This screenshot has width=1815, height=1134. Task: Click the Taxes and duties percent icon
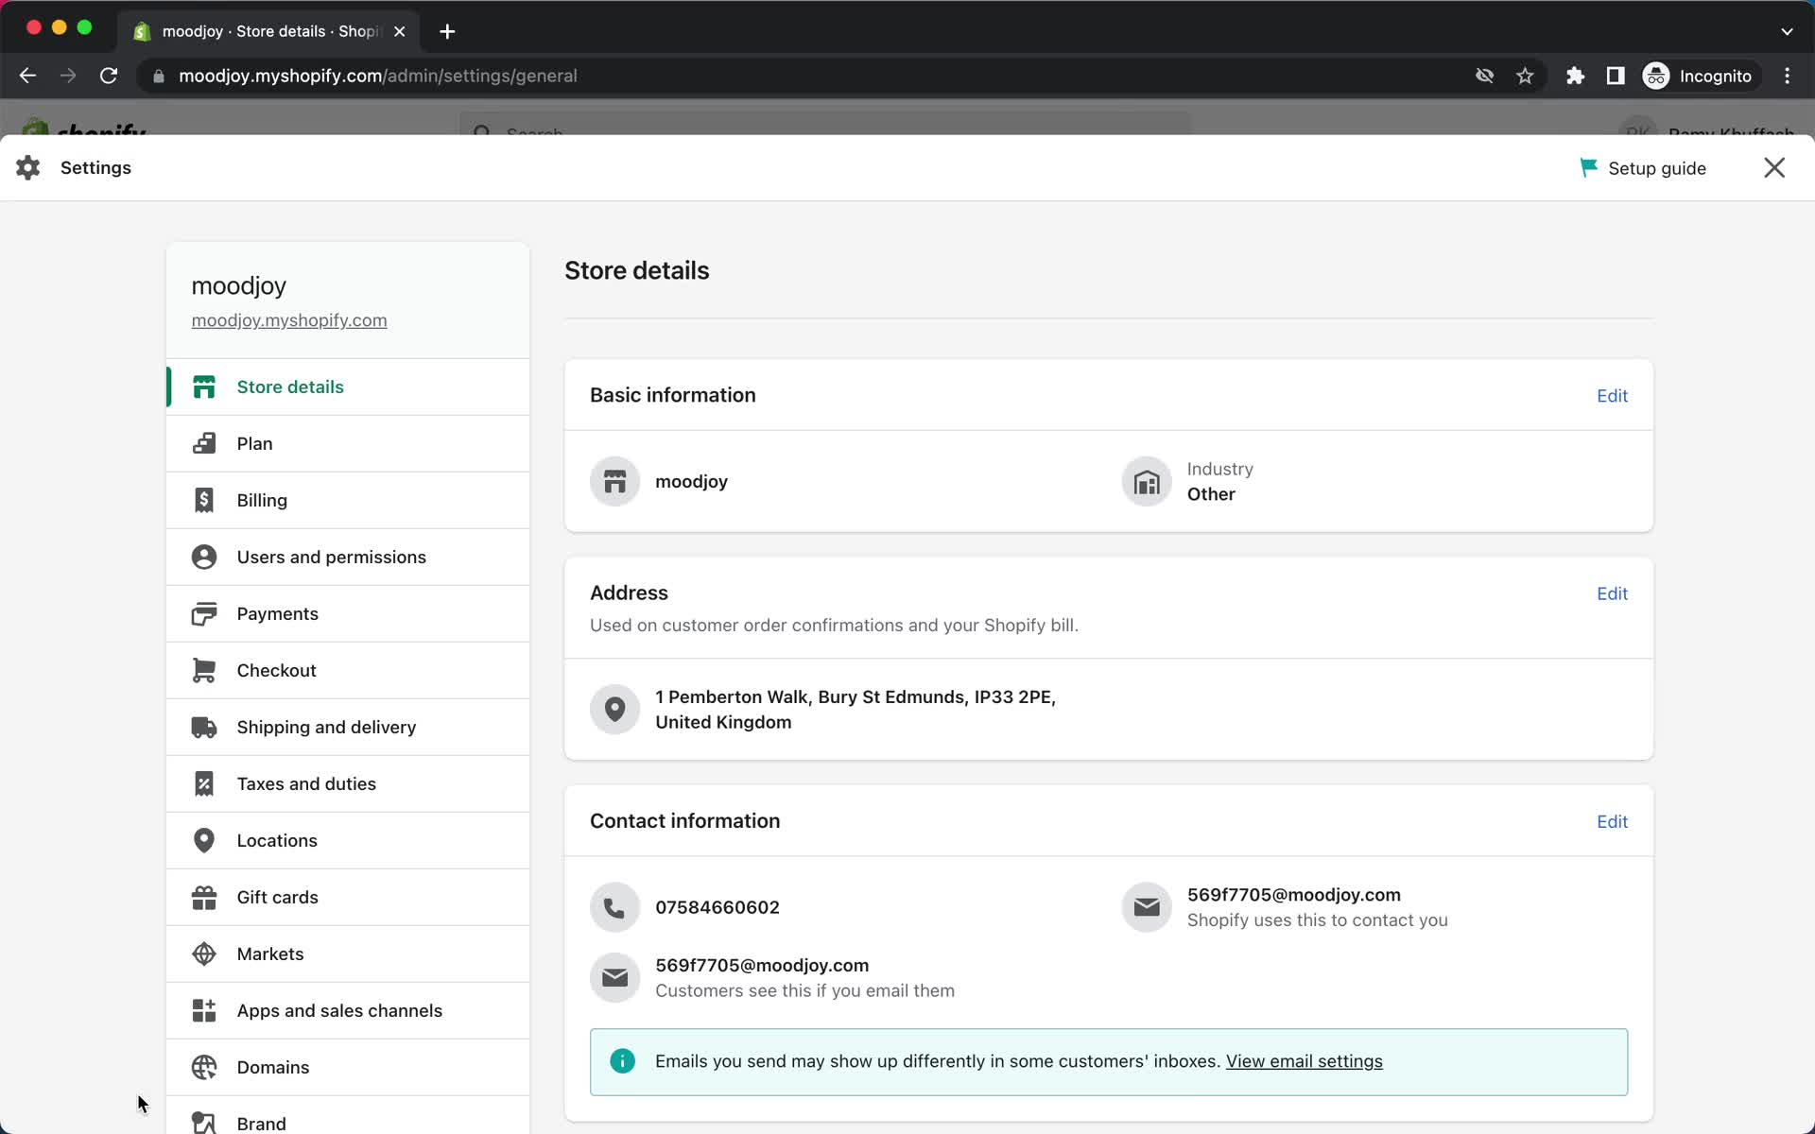click(x=204, y=783)
